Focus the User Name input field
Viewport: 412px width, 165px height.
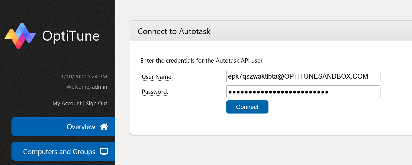click(x=303, y=77)
